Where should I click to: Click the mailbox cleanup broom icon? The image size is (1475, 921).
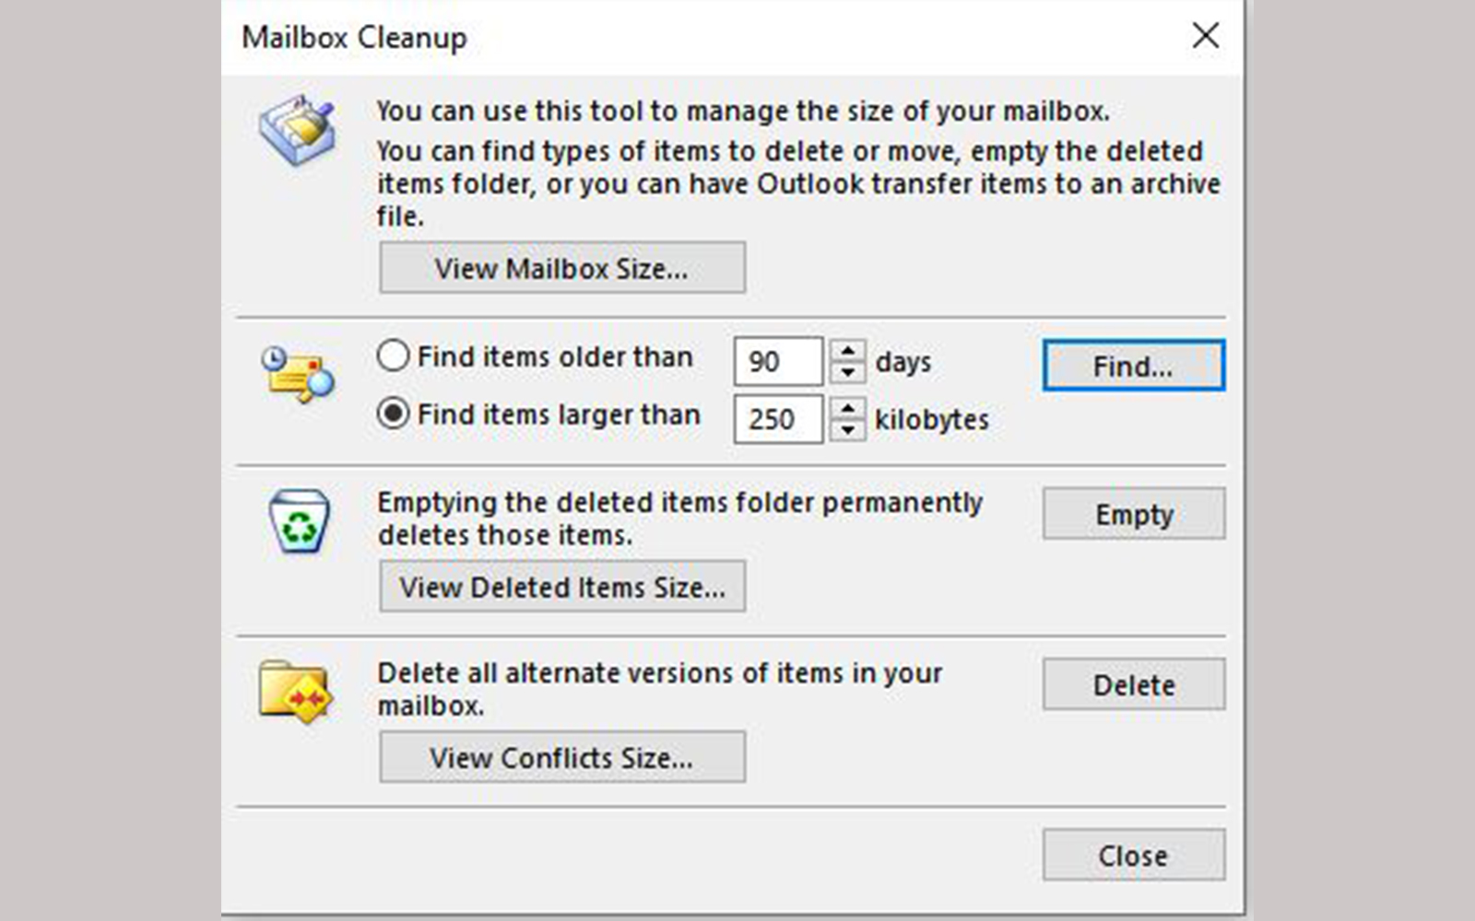(x=297, y=130)
